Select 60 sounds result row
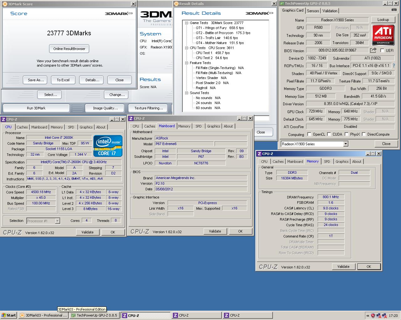This screenshot has height=320, width=401. (208, 108)
